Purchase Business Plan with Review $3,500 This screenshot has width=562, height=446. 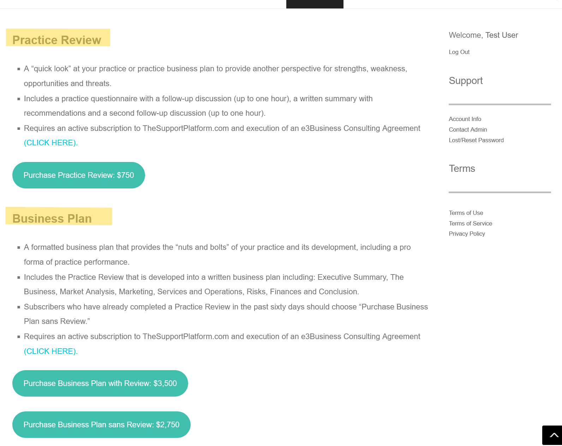100,384
